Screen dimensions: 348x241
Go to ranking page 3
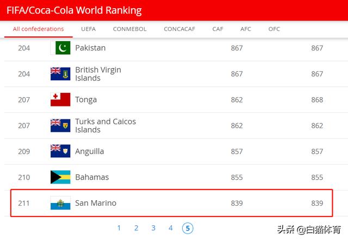tap(153, 228)
